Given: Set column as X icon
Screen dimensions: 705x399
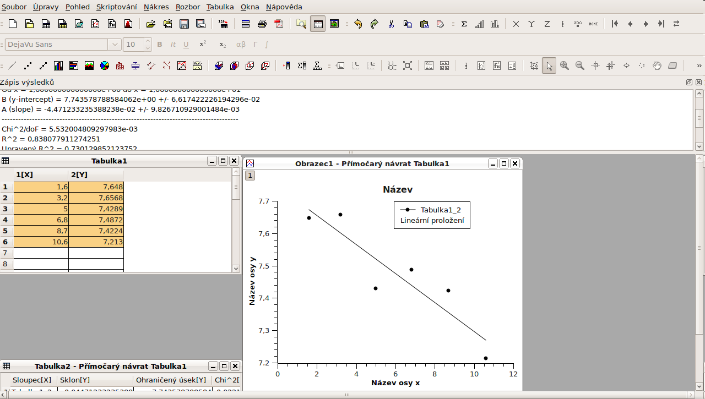Looking at the screenshot, I should coord(516,24).
